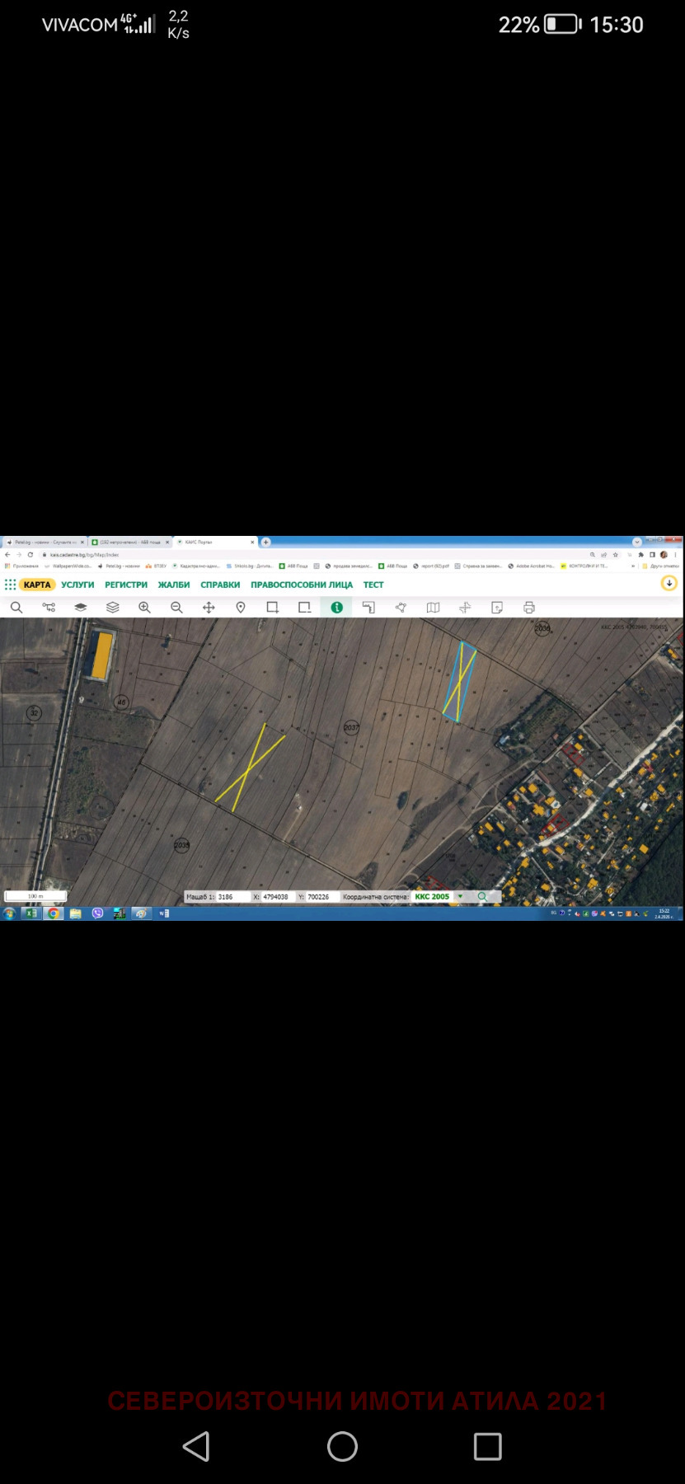Click the map scale value field
The height and width of the screenshot is (1484, 685).
pos(231,897)
